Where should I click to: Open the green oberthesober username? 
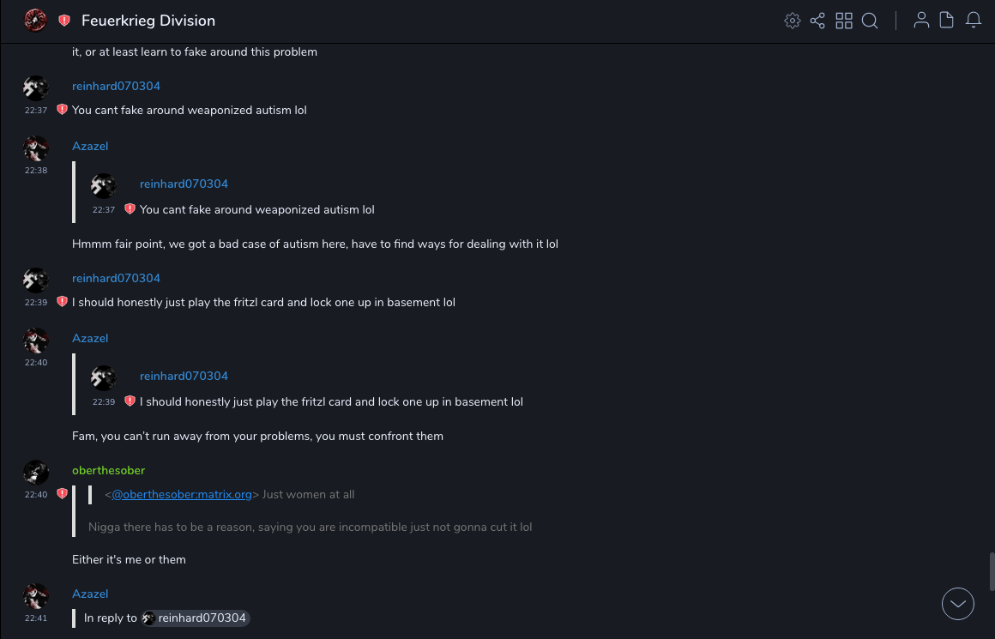click(108, 470)
